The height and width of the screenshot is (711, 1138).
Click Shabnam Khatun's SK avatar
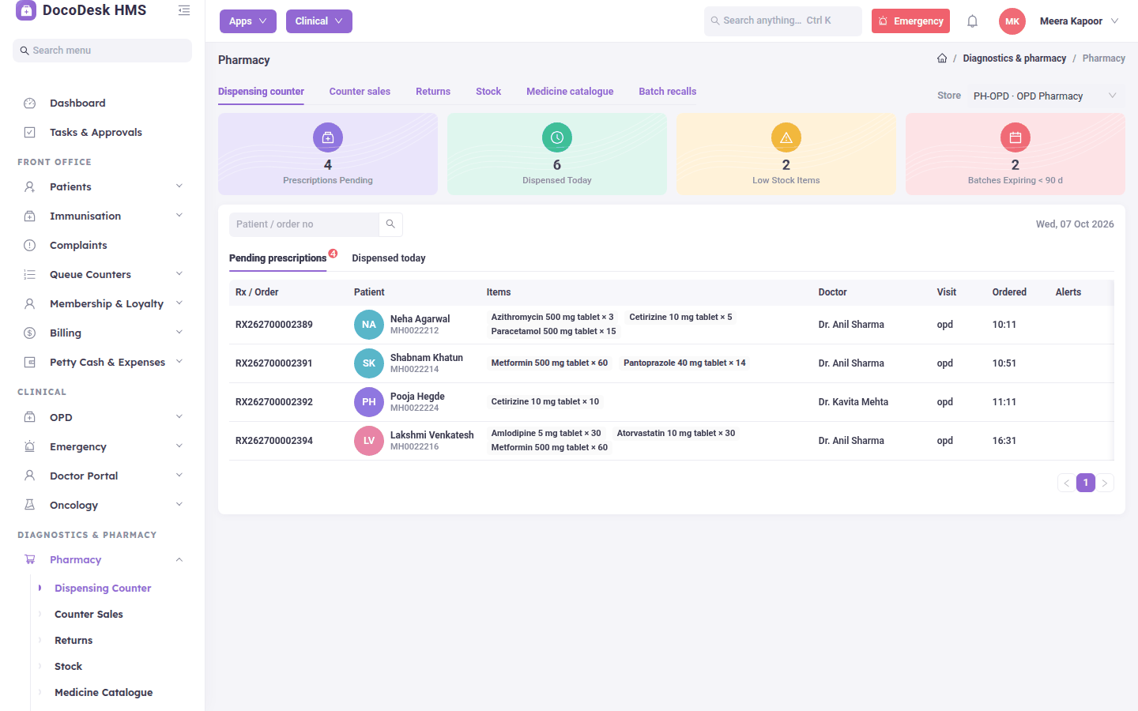tap(369, 363)
